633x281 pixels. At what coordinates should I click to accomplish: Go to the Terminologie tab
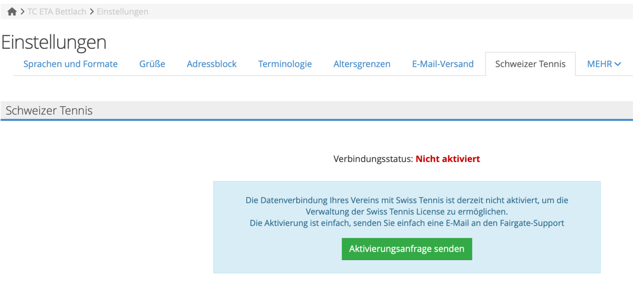pyautogui.click(x=285, y=64)
